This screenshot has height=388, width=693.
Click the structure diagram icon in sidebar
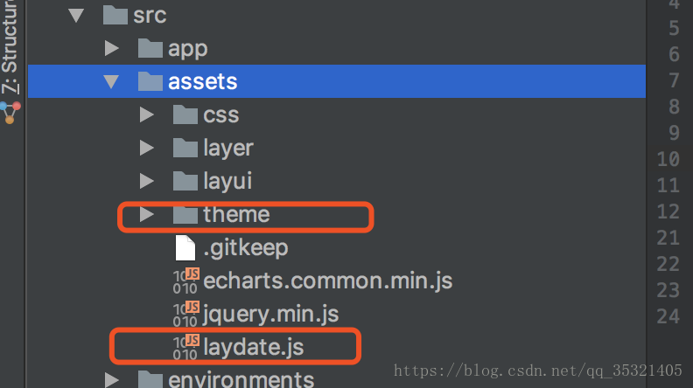tap(10, 113)
